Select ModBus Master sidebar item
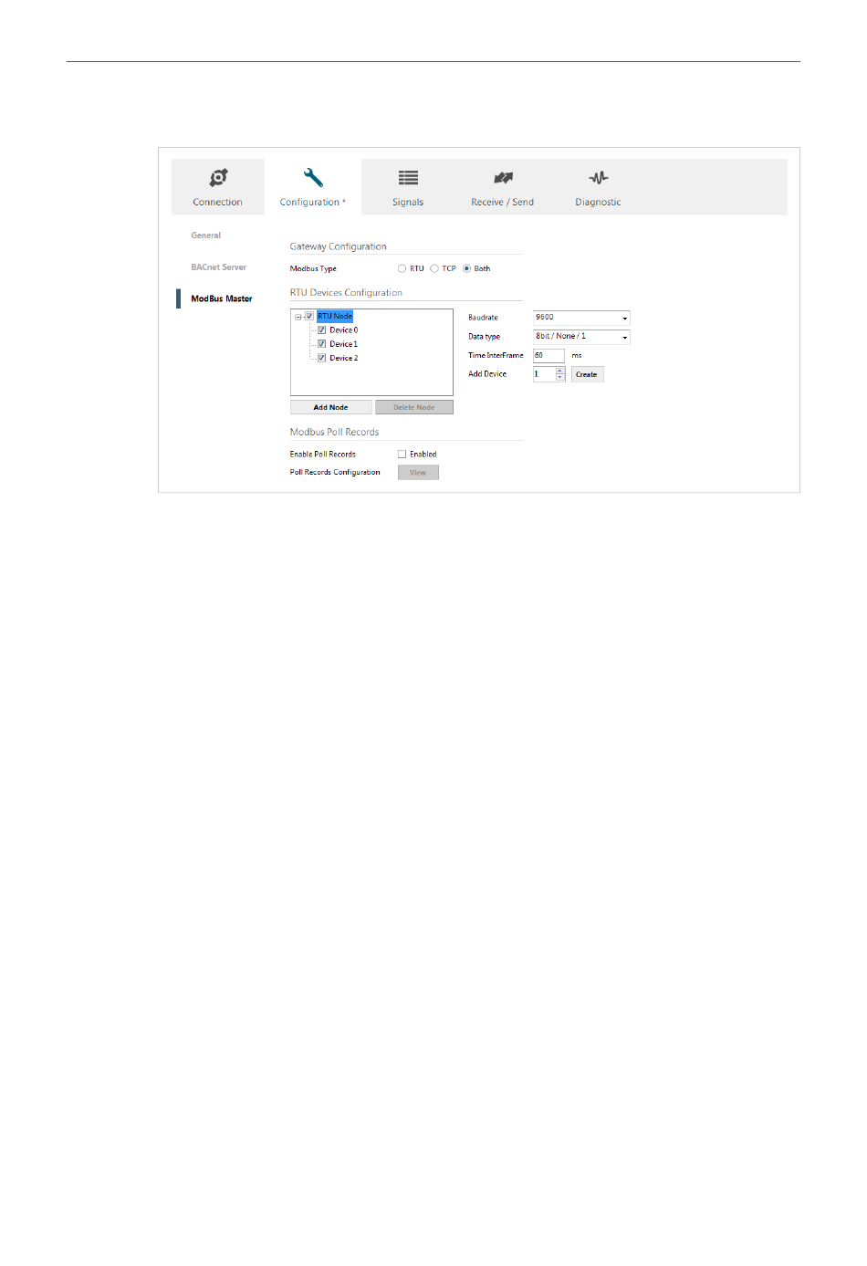 [x=221, y=298]
